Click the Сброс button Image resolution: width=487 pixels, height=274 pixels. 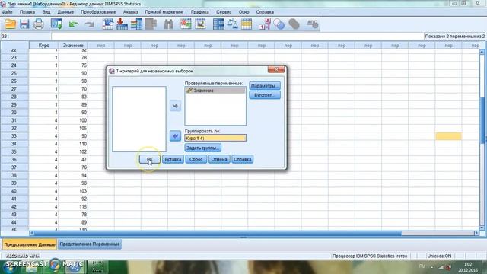click(x=196, y=159)
